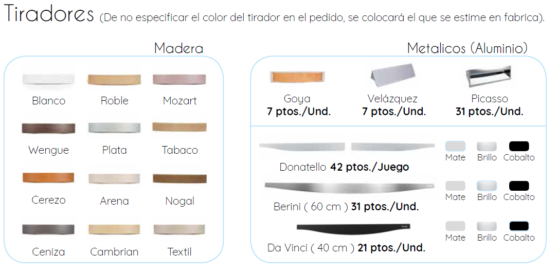Pick the Wengue wood handle
557x273 pixels.
pos(48,129)
